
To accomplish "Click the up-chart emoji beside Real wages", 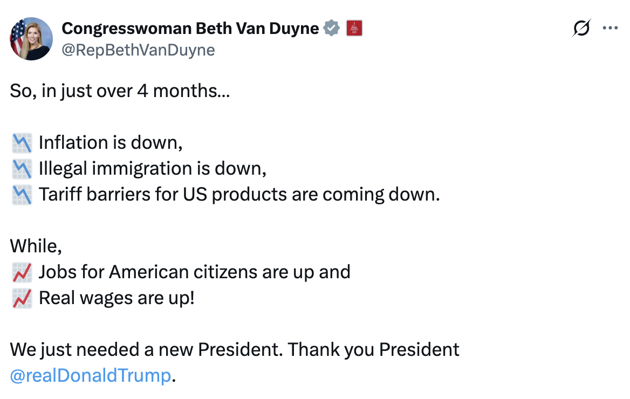I will click(22, 298).
